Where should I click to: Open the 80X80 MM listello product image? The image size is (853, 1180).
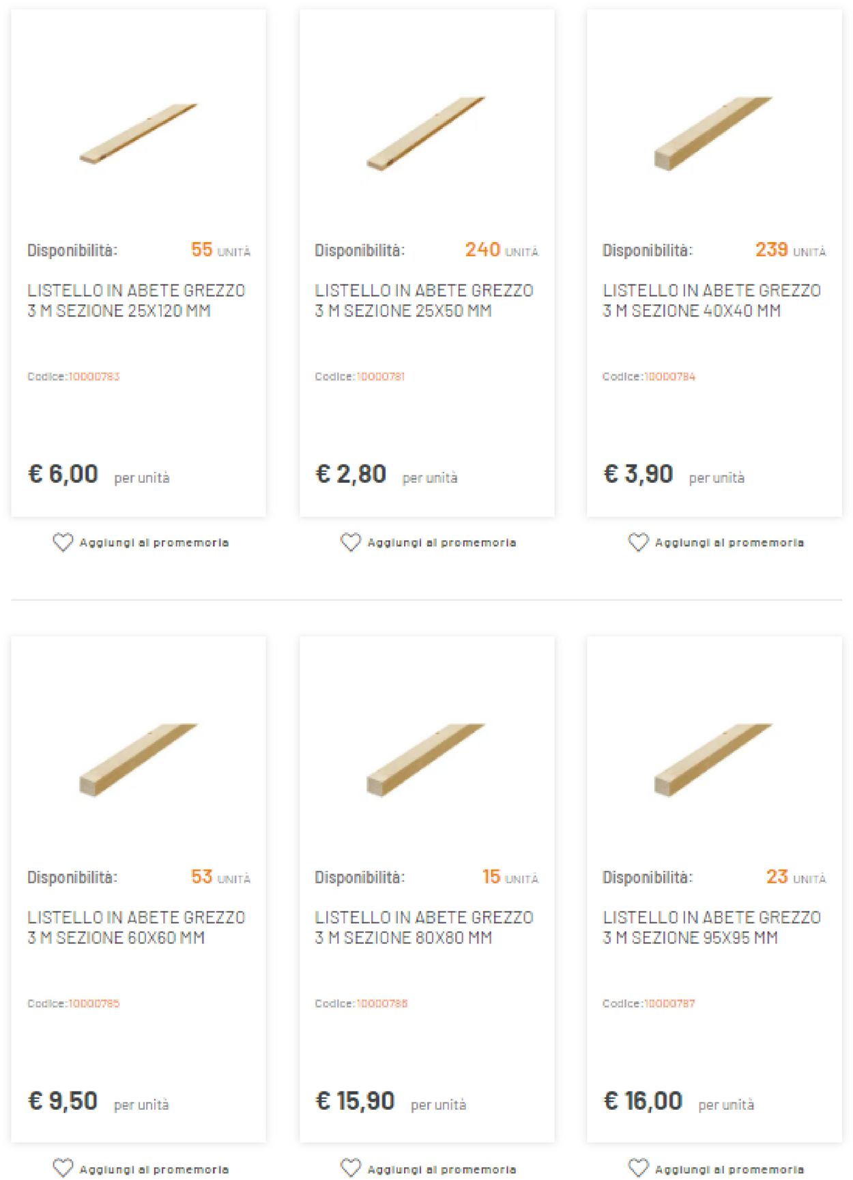pyautogui.click(x=426, y=760)
